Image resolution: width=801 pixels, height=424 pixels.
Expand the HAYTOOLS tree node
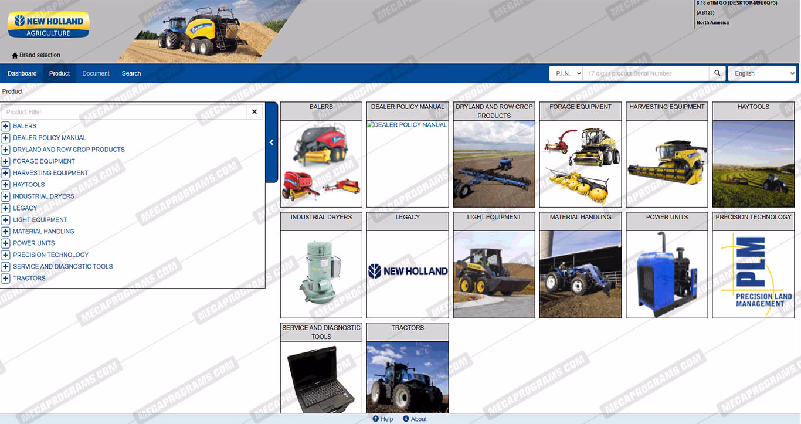(6, 185)
